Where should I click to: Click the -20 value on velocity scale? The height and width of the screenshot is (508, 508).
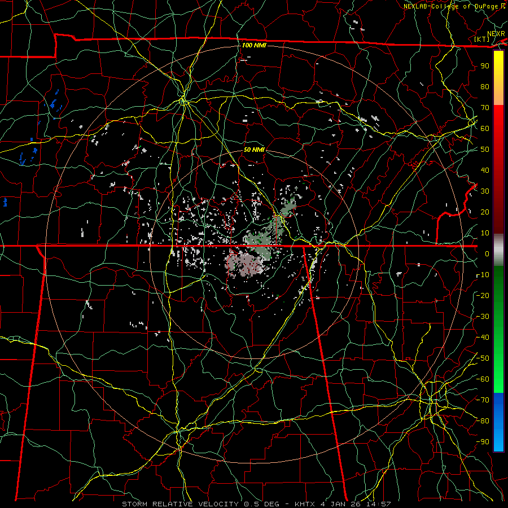click(x=483, y=295)
